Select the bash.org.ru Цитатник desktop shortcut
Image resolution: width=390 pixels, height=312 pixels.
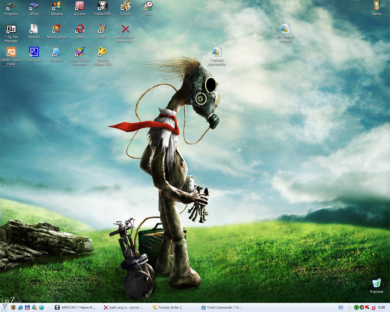pyautogui.click(x=125, y=34)
